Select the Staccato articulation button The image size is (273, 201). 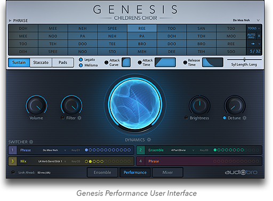pos(41,62)
